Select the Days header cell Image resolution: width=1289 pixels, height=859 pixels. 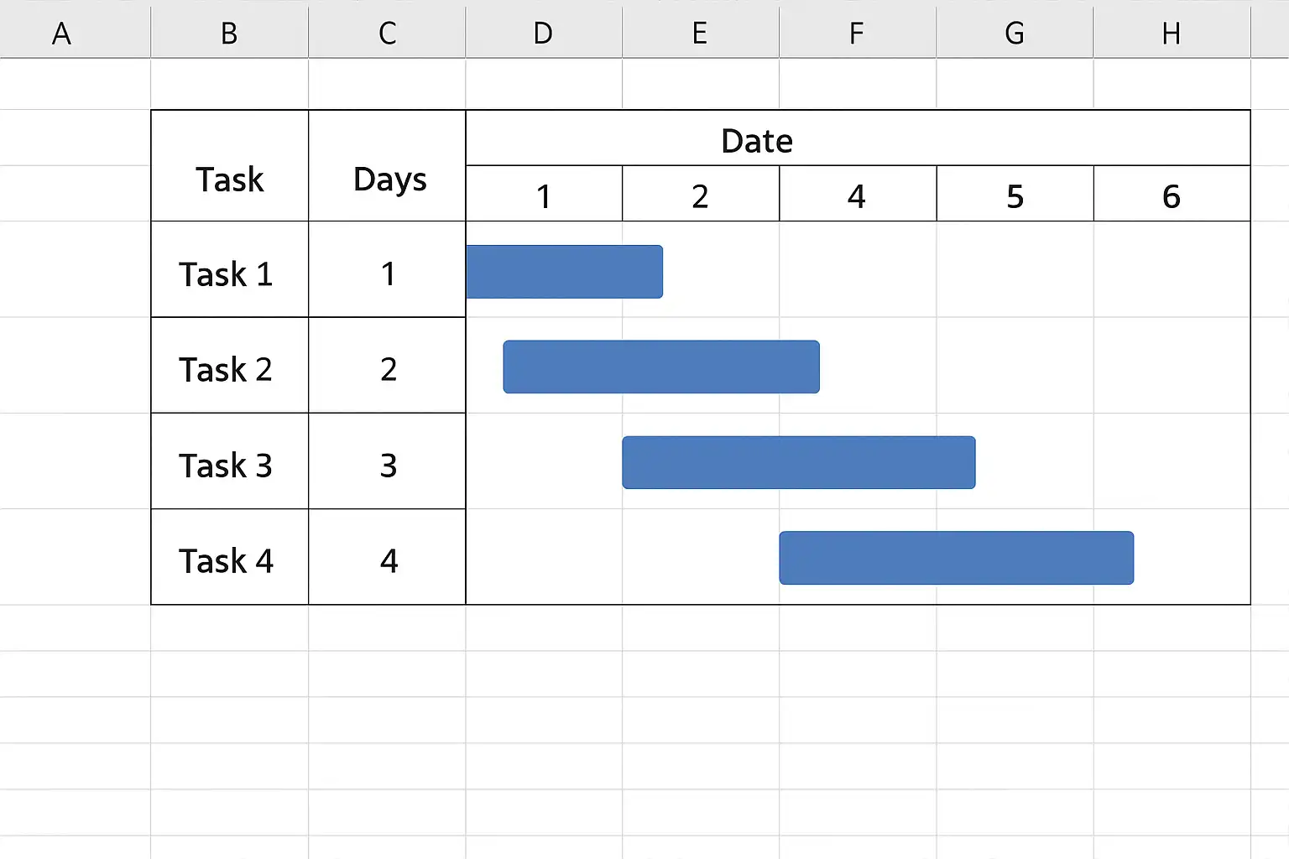pos(389,179)
